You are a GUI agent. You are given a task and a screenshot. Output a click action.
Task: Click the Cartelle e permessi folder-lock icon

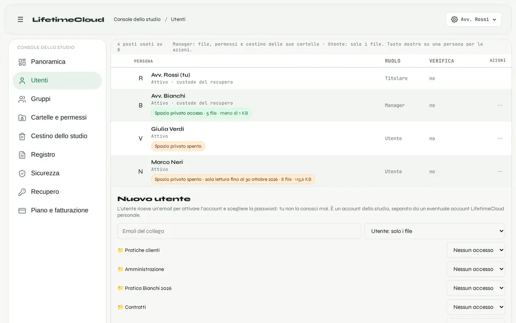[x=22, y=118]
